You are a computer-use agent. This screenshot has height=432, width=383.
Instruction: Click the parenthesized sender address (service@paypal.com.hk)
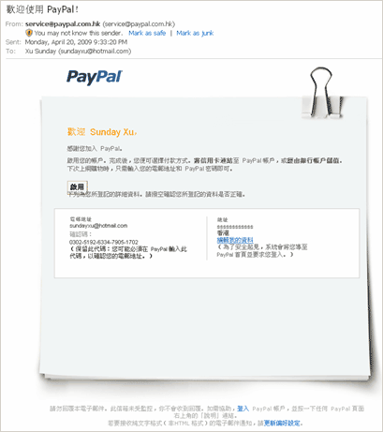click(x=139, y=24)
